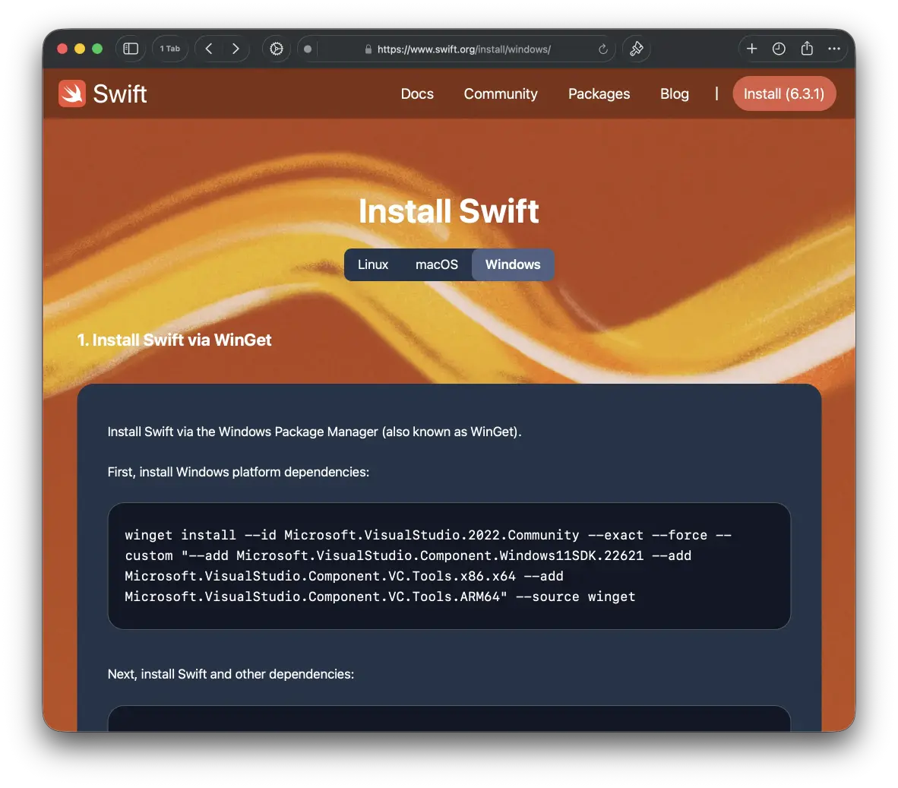Minimize the window with yellow button
This screenshot has width=898, height=788.
click(x=80, y=49)
